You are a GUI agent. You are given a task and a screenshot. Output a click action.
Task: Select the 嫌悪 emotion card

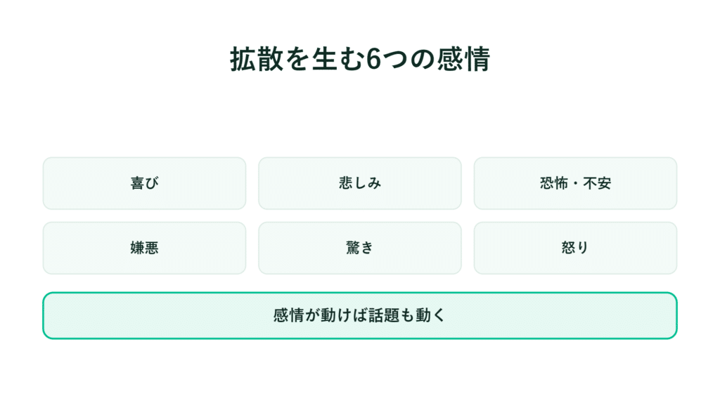tap(144, 248)
